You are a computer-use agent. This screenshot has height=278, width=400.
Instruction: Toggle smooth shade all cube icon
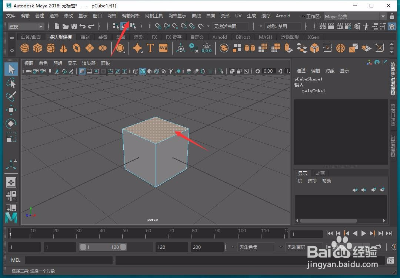(143, 71)
